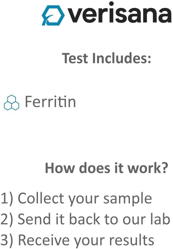The height and width of the screenshot is (249, 173).
Task: Select step "Collect your sample"
Action: pos(85,198)
